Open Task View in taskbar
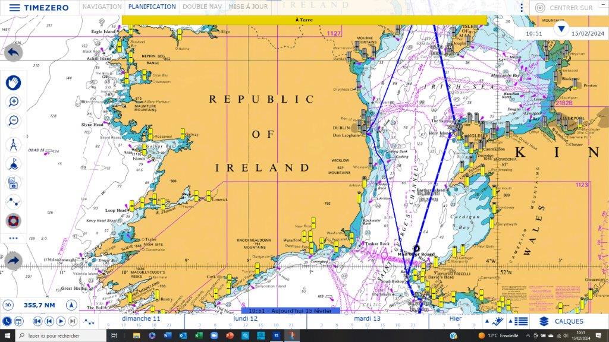This screenshot has height=342, width=609. pos(114,335)
